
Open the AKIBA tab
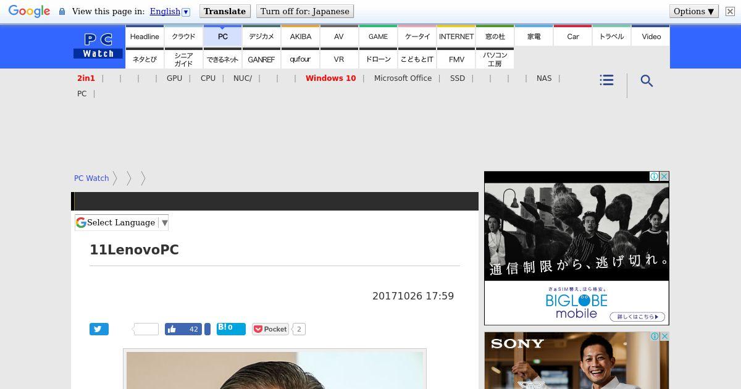(x=300, y=36)
